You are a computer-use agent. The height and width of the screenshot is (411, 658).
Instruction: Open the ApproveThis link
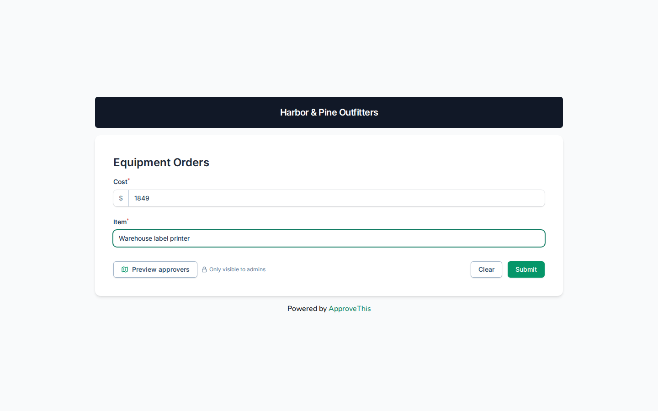point(350,309)
